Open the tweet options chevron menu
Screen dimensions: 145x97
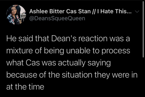tap(137, 12)
